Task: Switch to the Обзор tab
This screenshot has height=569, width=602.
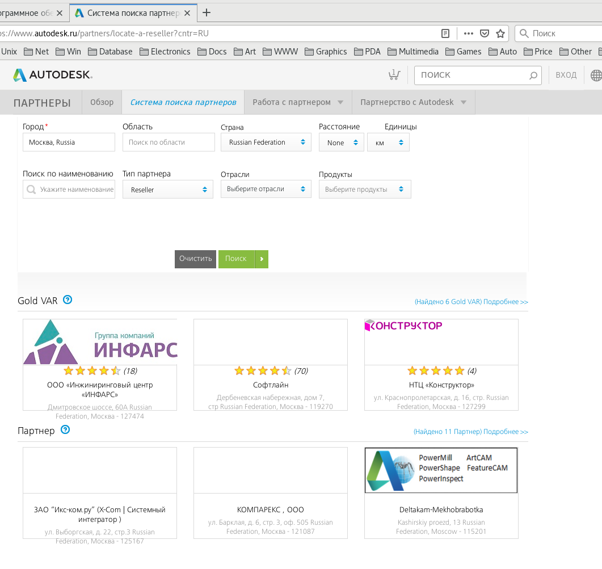Action: coord(102,102)
